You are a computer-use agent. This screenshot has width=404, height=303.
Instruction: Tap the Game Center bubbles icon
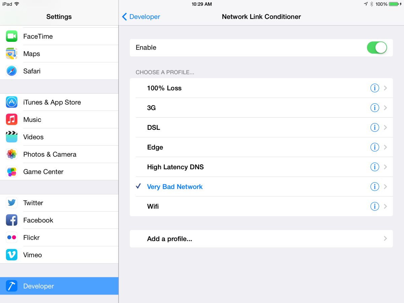[x=11, y=172]
